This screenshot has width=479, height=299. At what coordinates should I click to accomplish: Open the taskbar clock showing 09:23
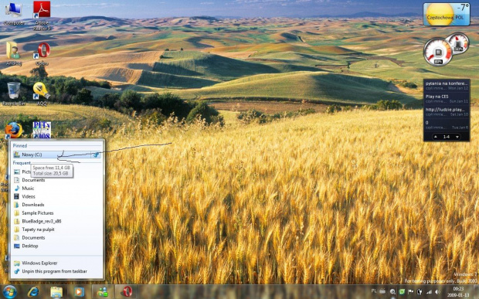click(x=458, y=292)
